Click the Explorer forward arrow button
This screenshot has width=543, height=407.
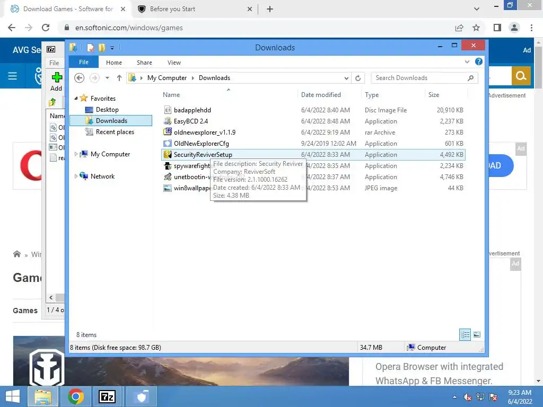pos(94,78)
